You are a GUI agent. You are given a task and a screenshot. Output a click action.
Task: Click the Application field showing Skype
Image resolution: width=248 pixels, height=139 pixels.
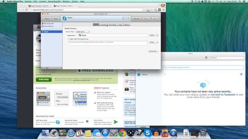coord(113,35)
